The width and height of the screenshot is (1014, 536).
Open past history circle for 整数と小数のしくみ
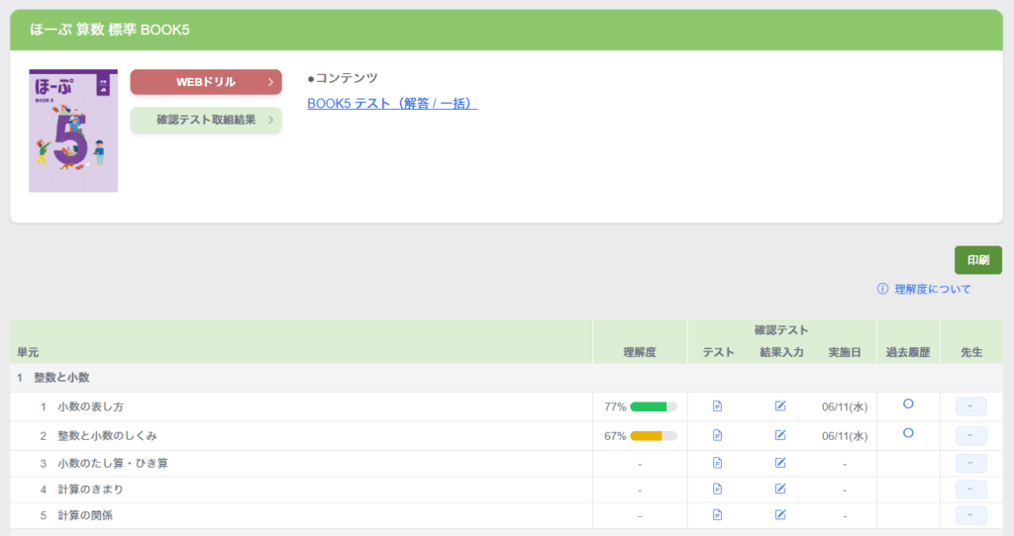pyautogui.click(x=908, y=433)
